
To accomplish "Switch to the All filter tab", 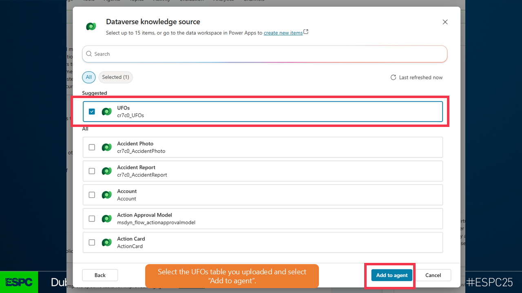I will (x=89, y=77).
